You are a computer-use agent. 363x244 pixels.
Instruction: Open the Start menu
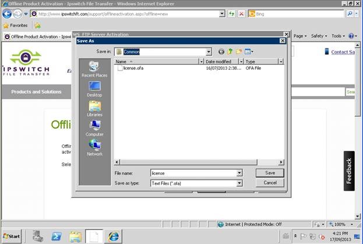coord(12,236)
